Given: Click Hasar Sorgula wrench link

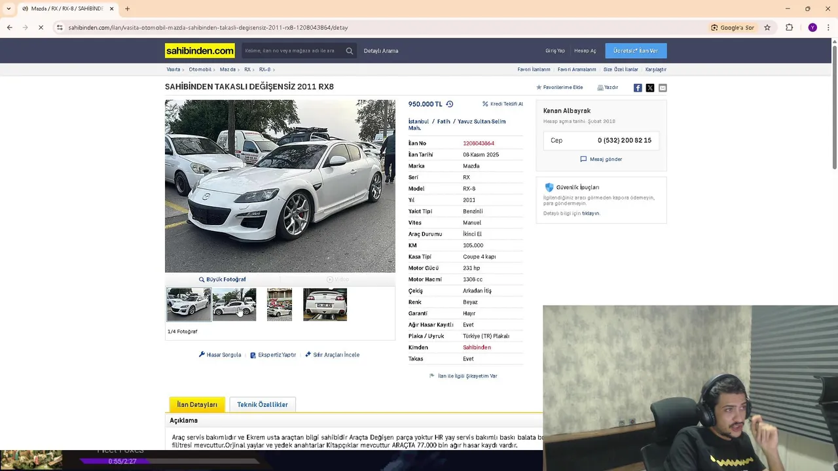Looking at the screenshot, I should pos(220,355).
